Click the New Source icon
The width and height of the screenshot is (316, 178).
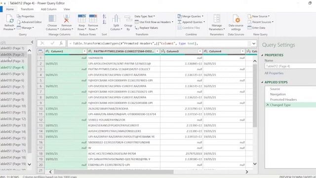pyautogui.click(x=249, y=16)
